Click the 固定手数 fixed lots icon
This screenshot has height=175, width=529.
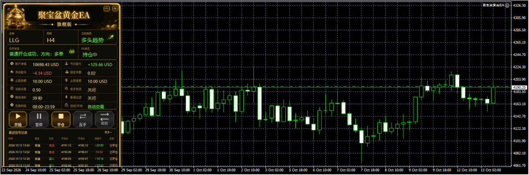pyautogui.click(x=67, y=73)
